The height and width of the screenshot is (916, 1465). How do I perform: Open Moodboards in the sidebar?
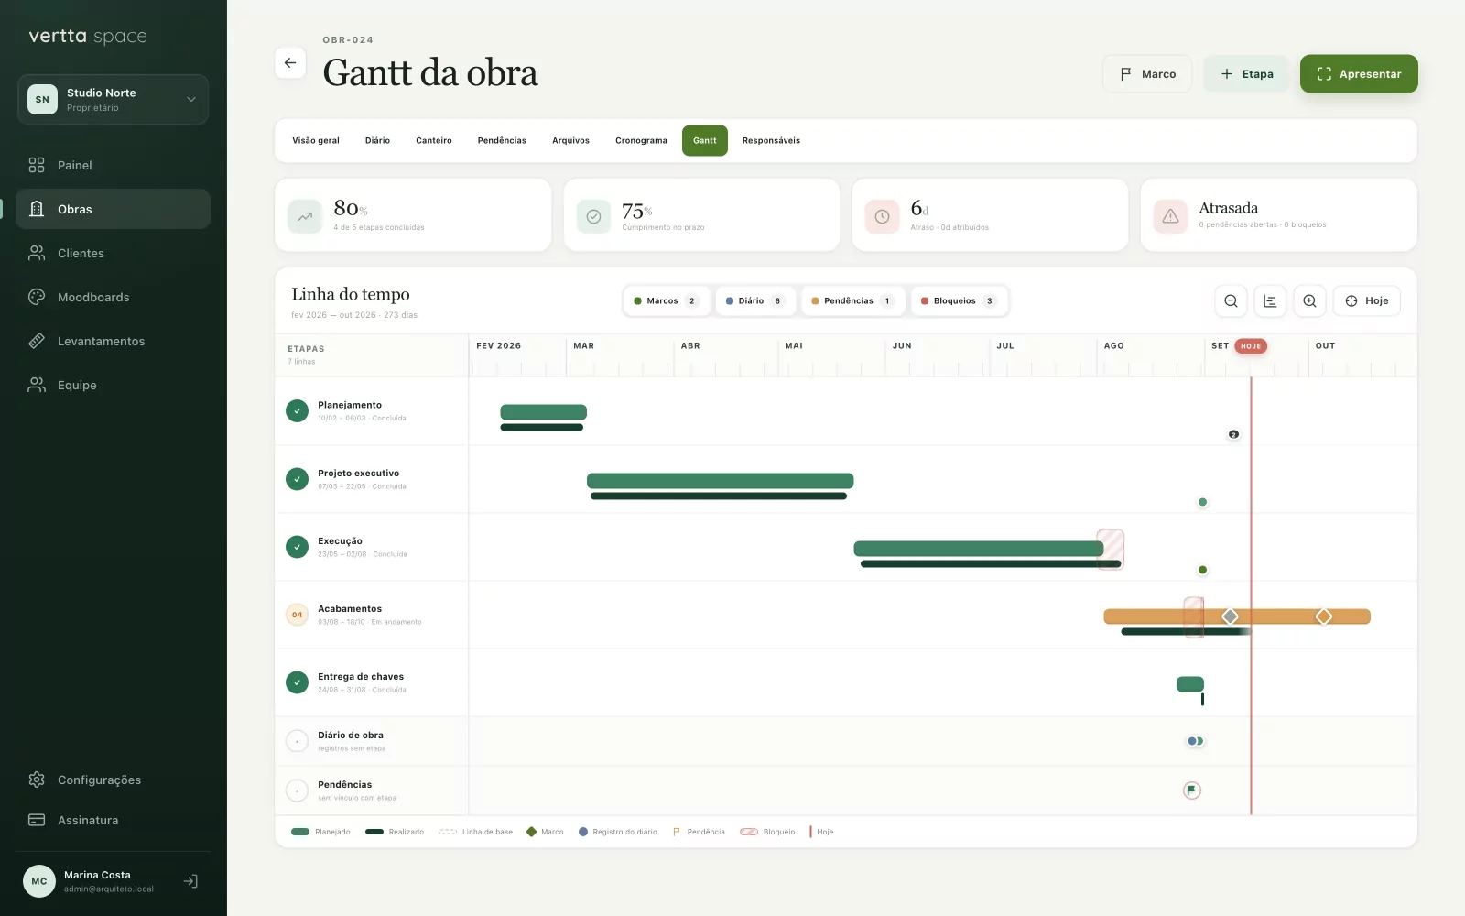(x=114, y=297)
